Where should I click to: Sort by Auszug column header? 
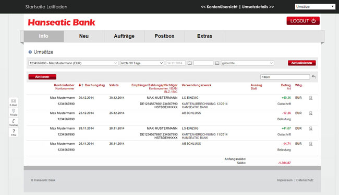click(256, 85)
